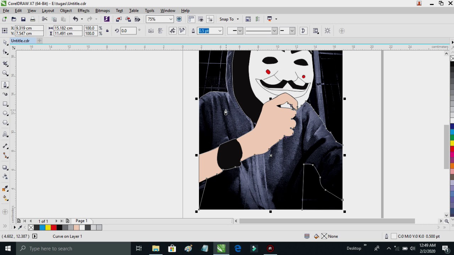The height and width of the screenshot is (255, 454).
Task: Open the end arrowhead dropdown
Action: (x=292, y=31)
